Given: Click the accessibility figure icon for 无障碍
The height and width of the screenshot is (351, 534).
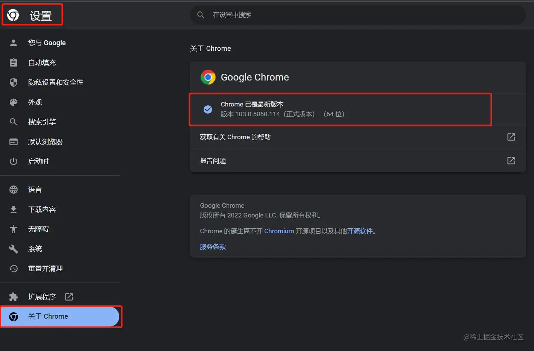Looking at the screenshot, I should 14,229.
